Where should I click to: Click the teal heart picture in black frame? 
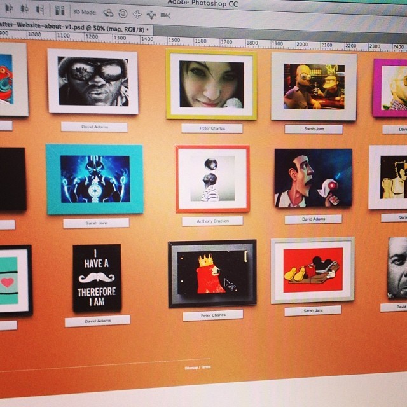(x=15, y=280)
